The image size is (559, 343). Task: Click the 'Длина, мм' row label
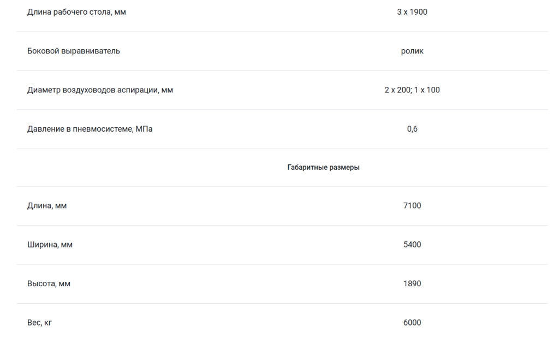point(47,206)
